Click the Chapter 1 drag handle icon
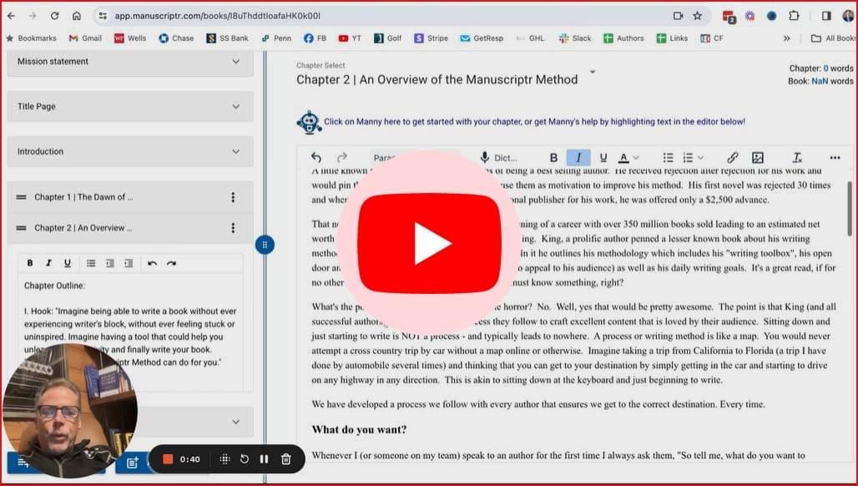The width and height of the screenshot is (858, 486). pyautogui.click(x=22, y=197)
